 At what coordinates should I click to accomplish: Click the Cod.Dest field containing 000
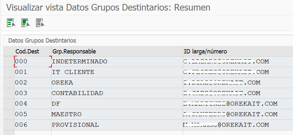(33, 62)
